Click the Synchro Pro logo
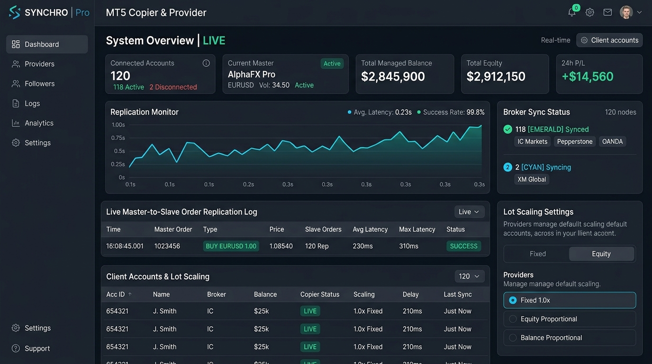Screen dimensions: 652x364 (x=49, y=12)
